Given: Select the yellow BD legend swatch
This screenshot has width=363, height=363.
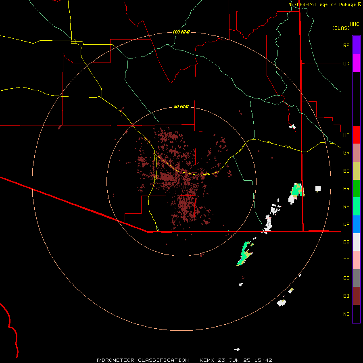Looking at the screenshot, I should click(356, 171).
